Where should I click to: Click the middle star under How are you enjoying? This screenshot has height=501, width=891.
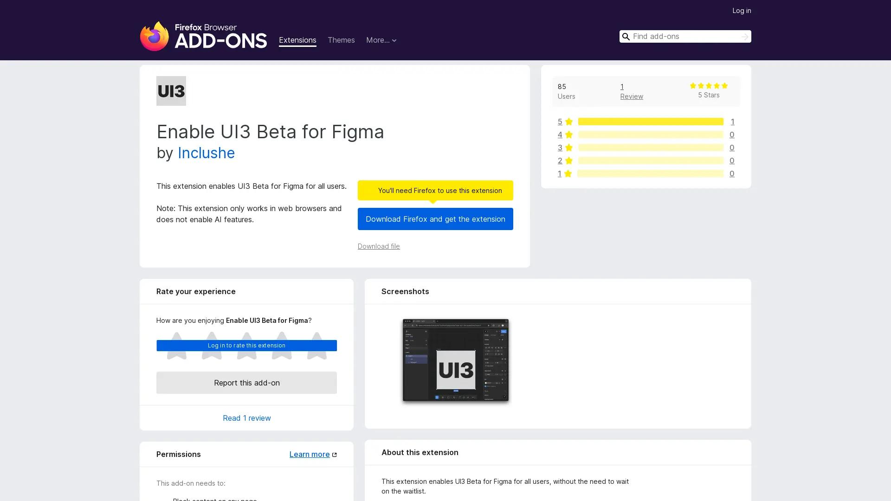coord(246,347)
